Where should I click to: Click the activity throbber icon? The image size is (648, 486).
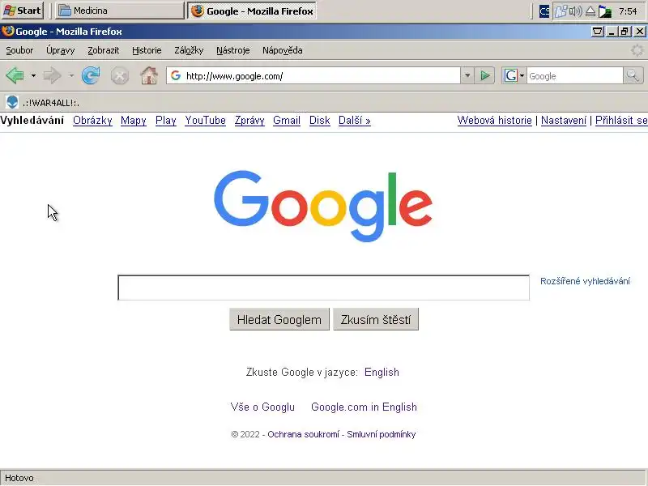(x=637, y=50)
